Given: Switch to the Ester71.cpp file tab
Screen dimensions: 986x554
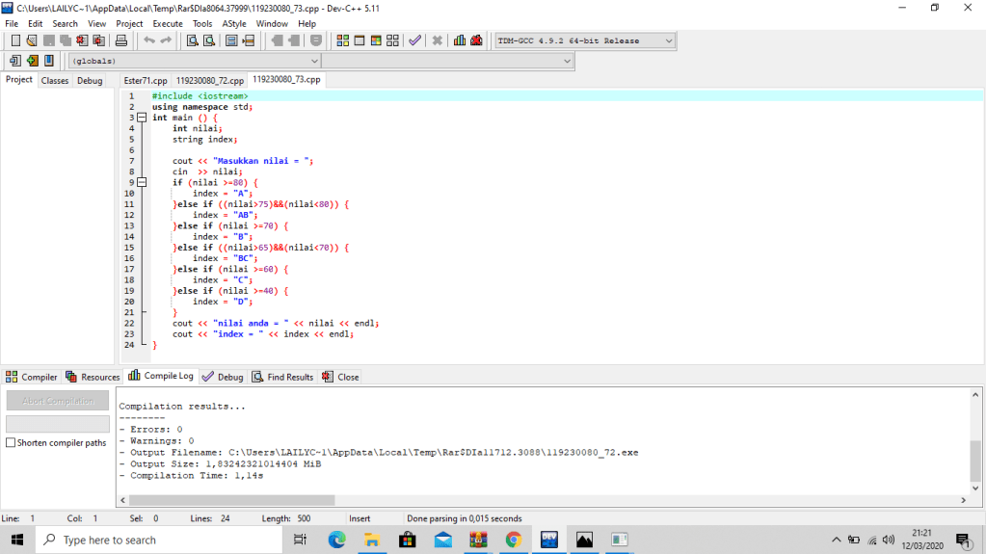Looking at the screenshot, I should pyautogui.click(x=146, y=81).
